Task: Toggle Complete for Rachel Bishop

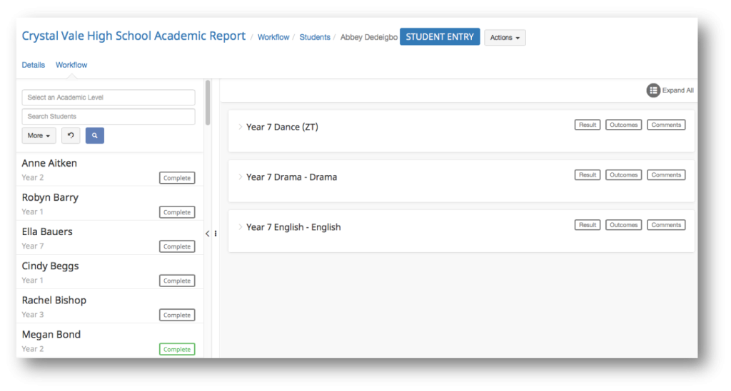Action: (x=177, y=316)
